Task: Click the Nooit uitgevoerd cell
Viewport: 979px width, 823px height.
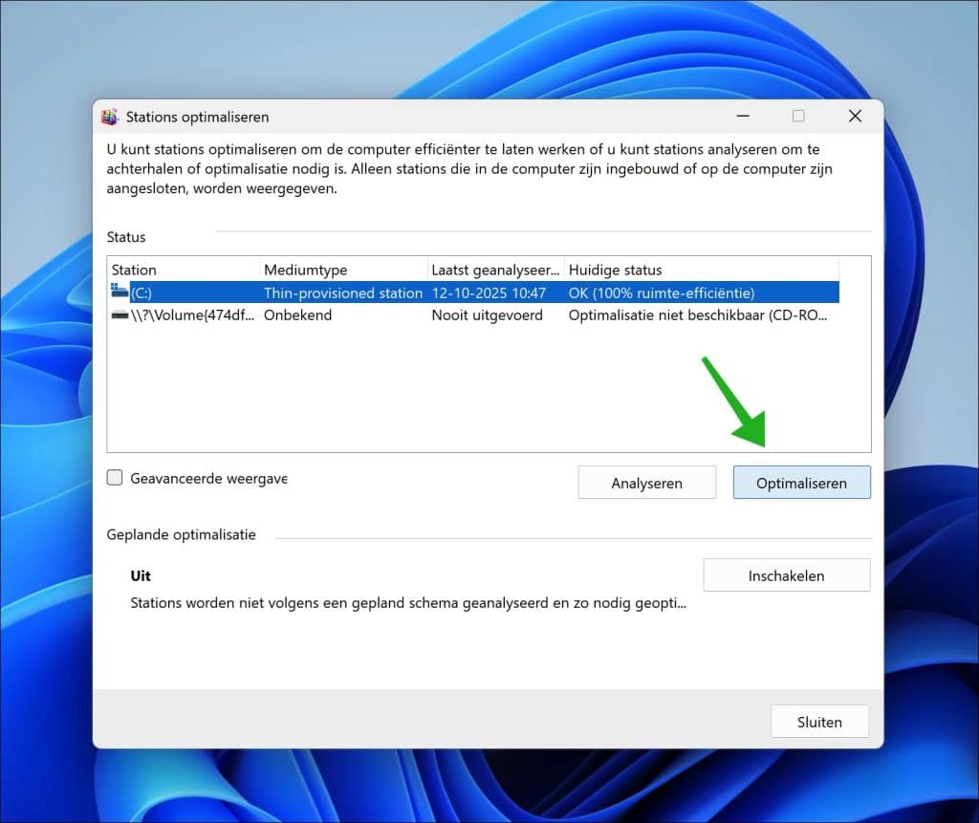Action: click(487, 314)
